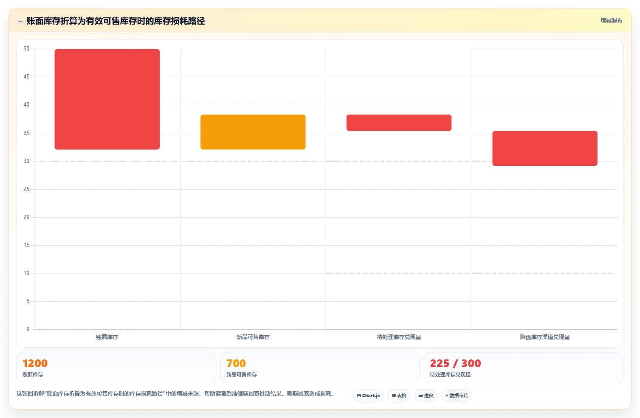Click the 225 / 300 待处理库存兑现量 card

(523, 368)
